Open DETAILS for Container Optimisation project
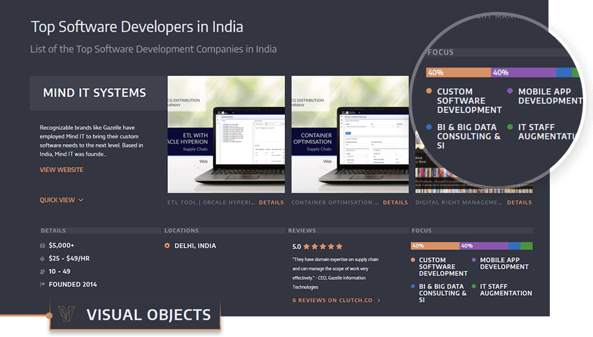 pos(395,202)
